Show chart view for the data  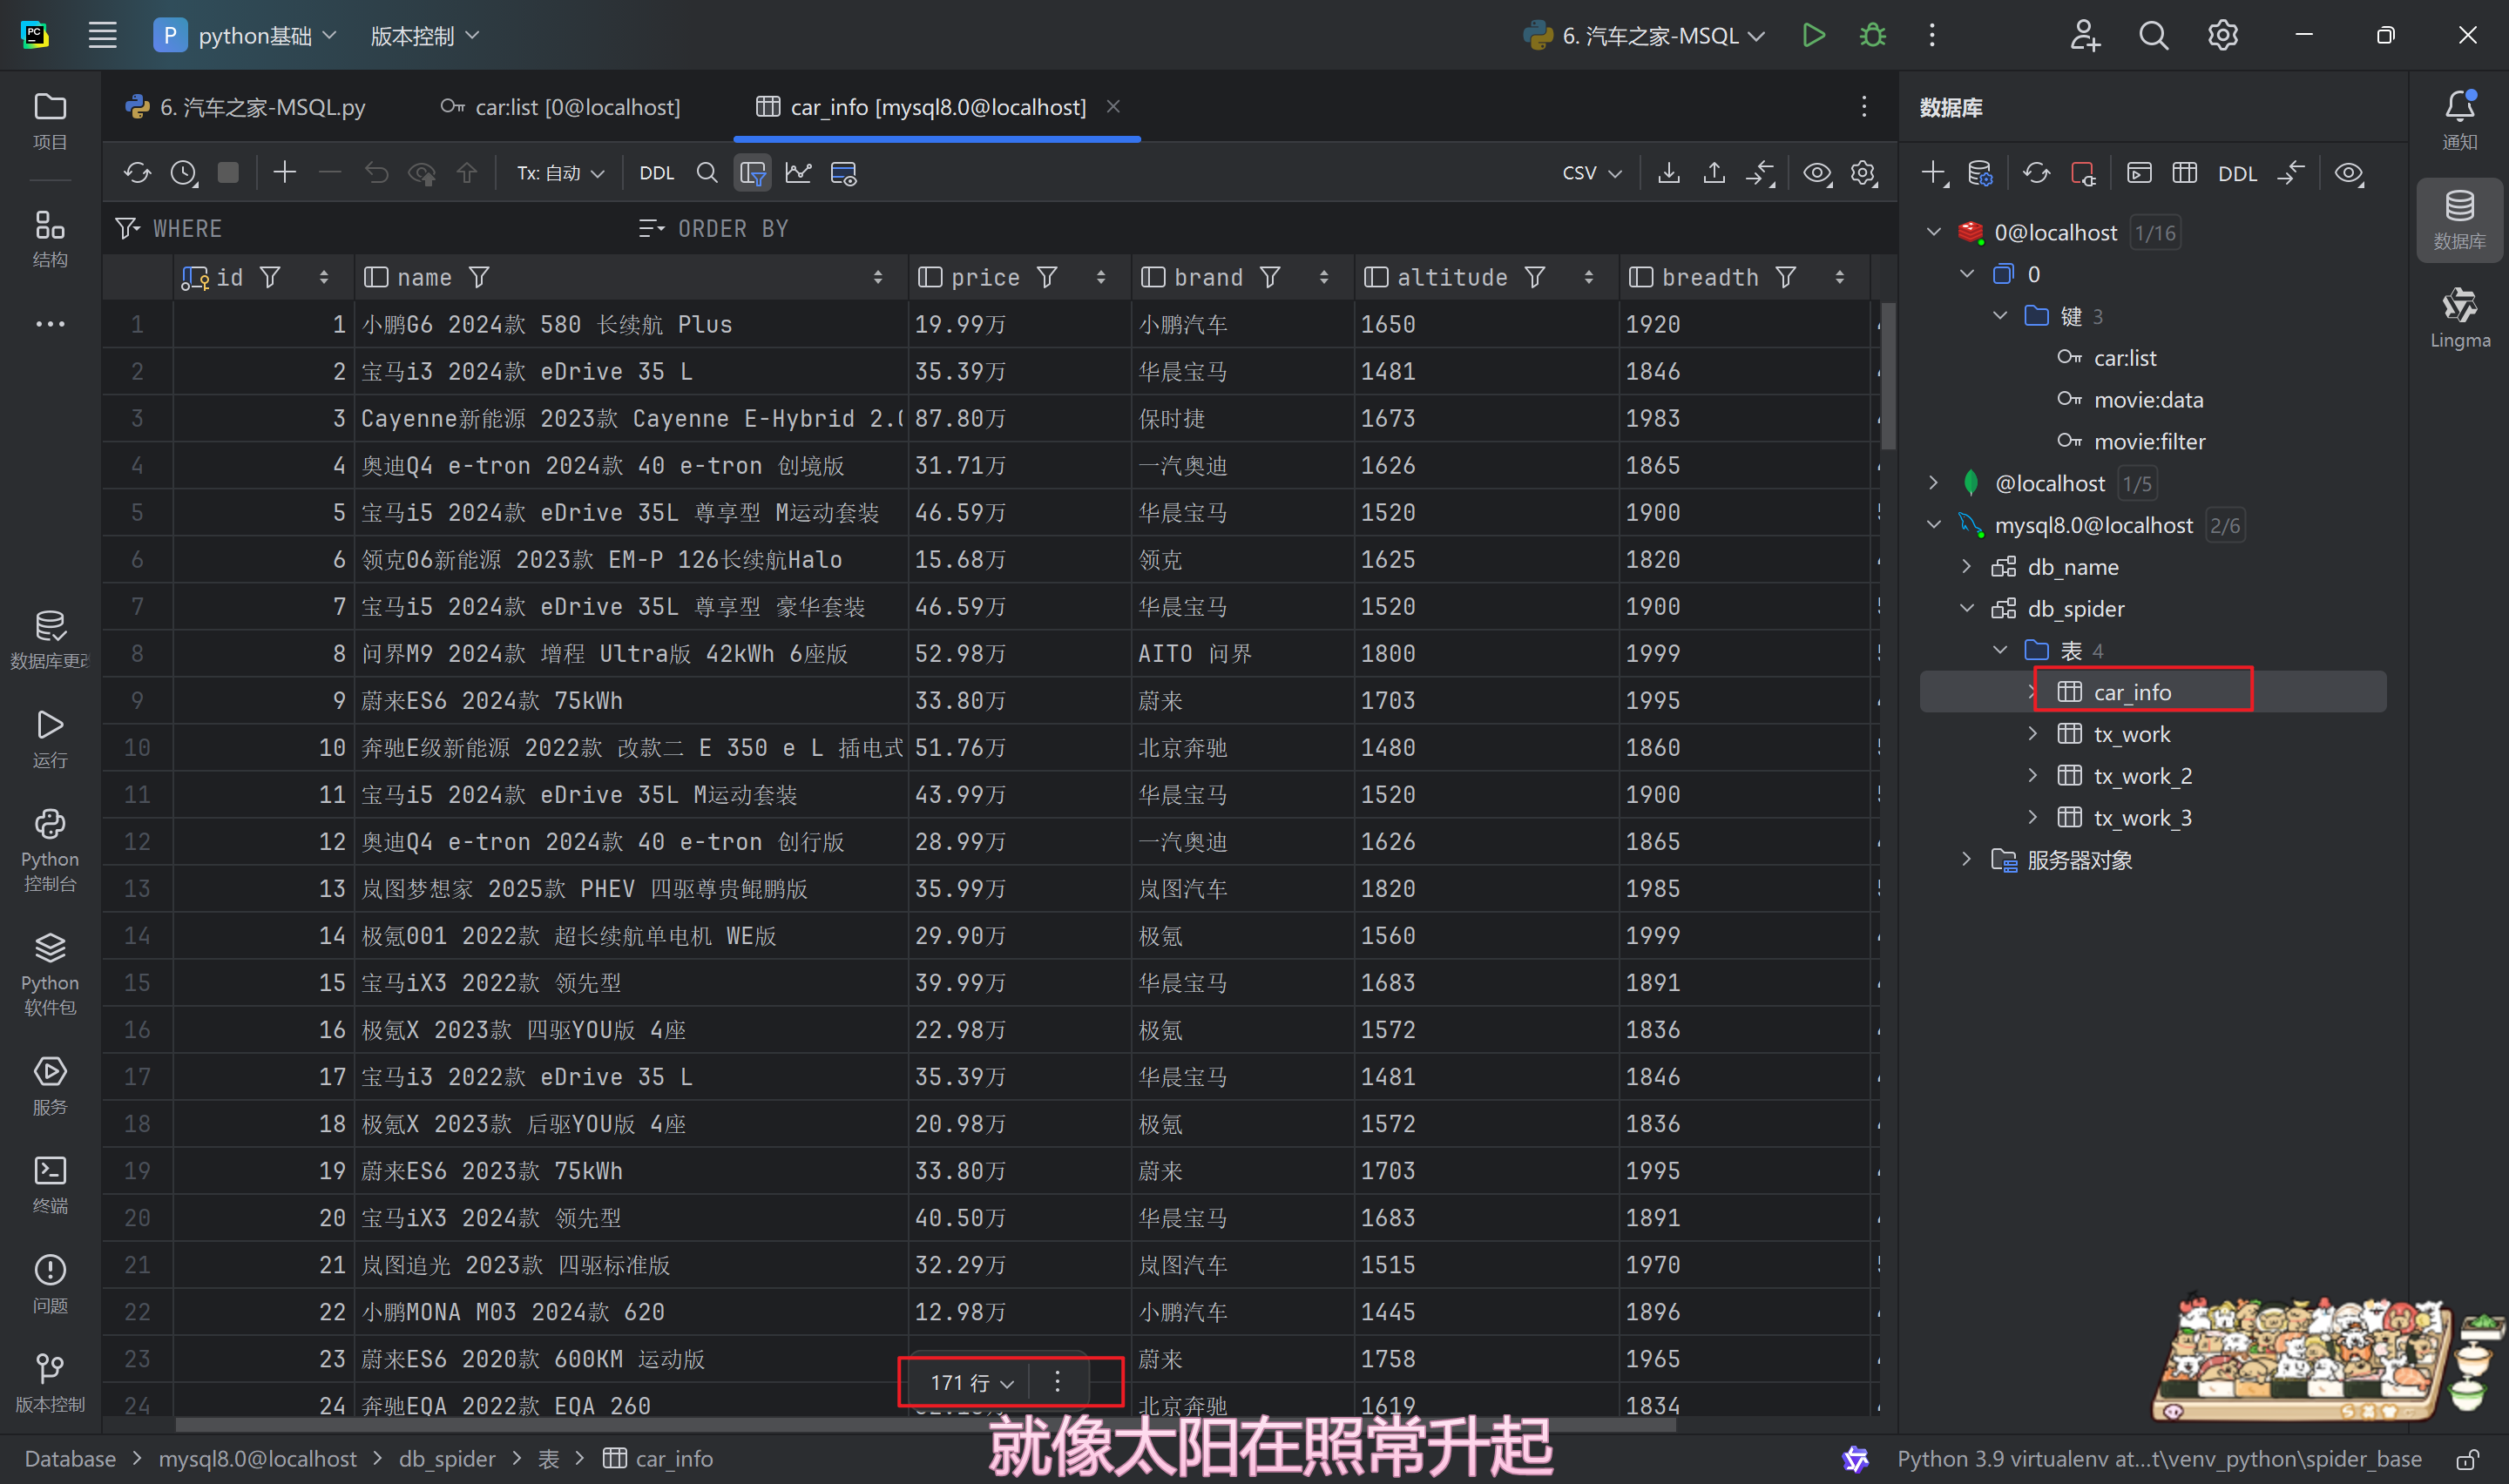point(798,173)
